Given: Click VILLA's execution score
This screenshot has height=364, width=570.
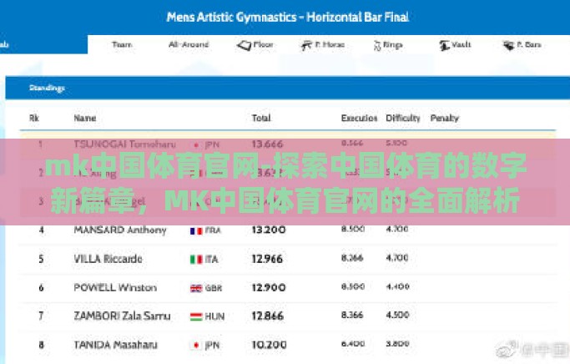Looking at the screenshot, I should (352, 258).
